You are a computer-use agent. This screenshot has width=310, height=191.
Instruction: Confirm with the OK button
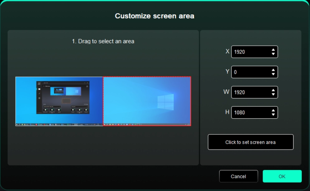(x=282, y=176)
